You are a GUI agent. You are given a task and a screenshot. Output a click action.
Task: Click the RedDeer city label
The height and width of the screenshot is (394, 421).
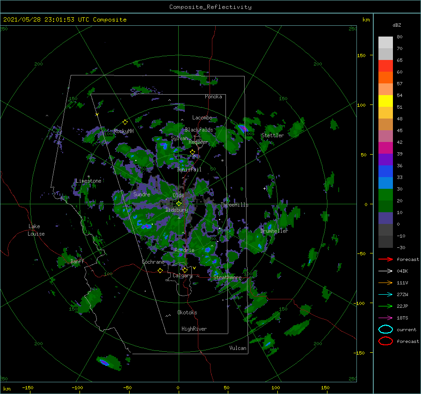(198, 142)
